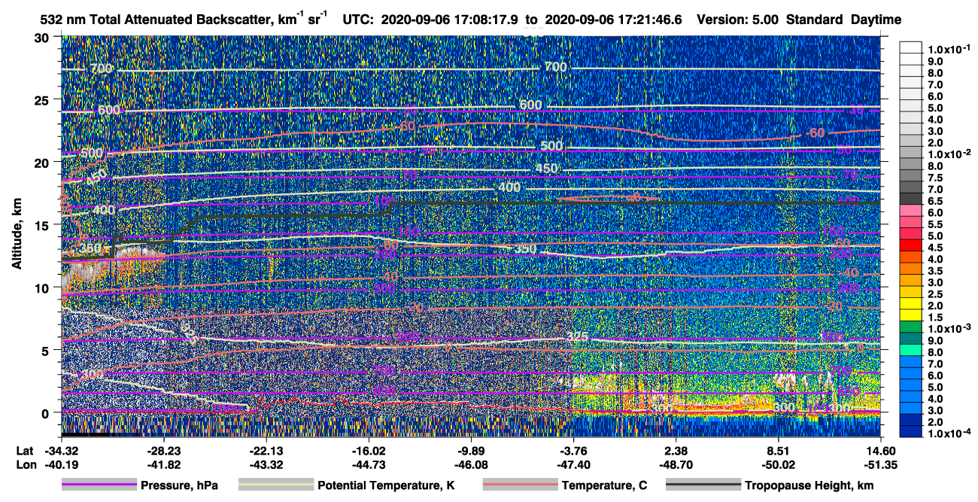The image size is (978, 502).
Task: Click colorbar label 4.5
Action: 934,248
